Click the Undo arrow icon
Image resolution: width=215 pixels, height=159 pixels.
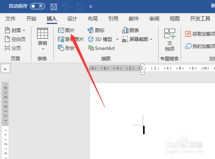(65, 6)
